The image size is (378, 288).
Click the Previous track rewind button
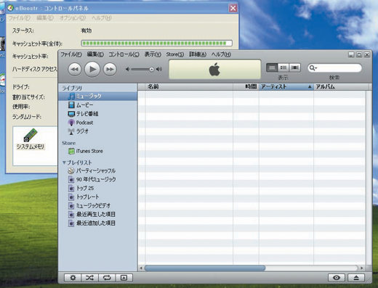pyautogui.click(x=75, y=70)
